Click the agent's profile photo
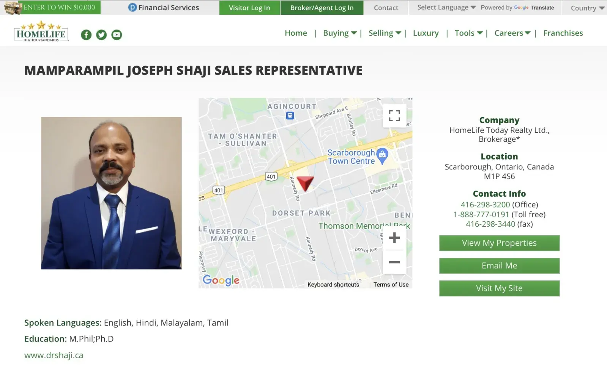The height and width of the screenshot is (379, 607). pyautogui.click(x=111, y=193)
